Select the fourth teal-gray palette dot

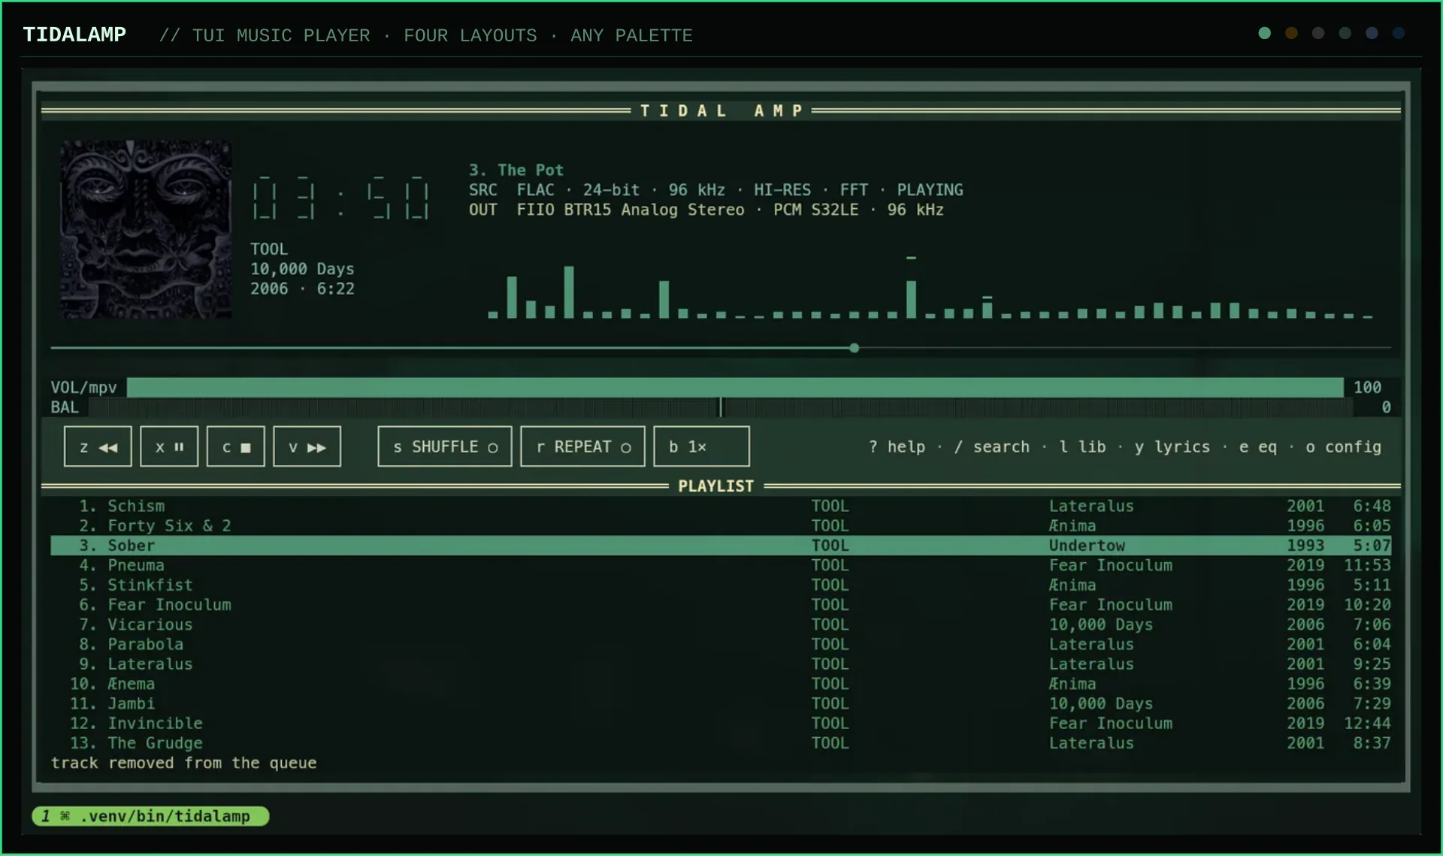(x=1345, y=33)
